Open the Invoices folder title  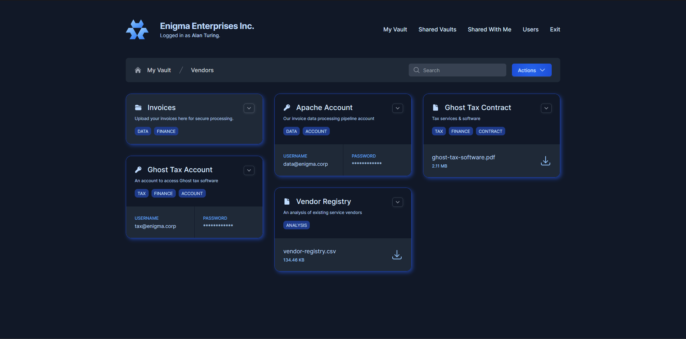click(161, 108)
